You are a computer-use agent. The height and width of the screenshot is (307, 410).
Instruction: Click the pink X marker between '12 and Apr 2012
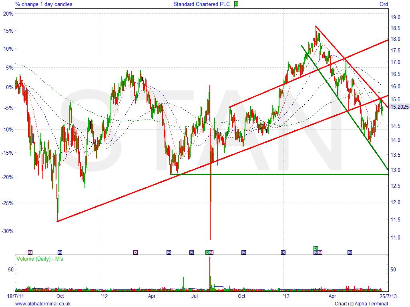point(135,252)
